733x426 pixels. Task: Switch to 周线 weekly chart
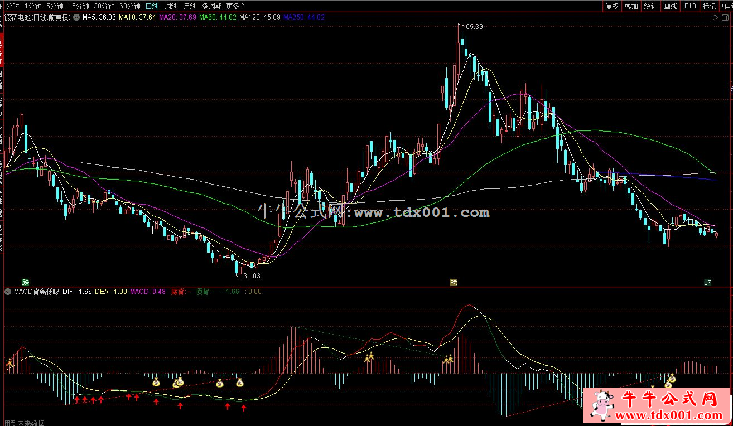coord(171,6)
